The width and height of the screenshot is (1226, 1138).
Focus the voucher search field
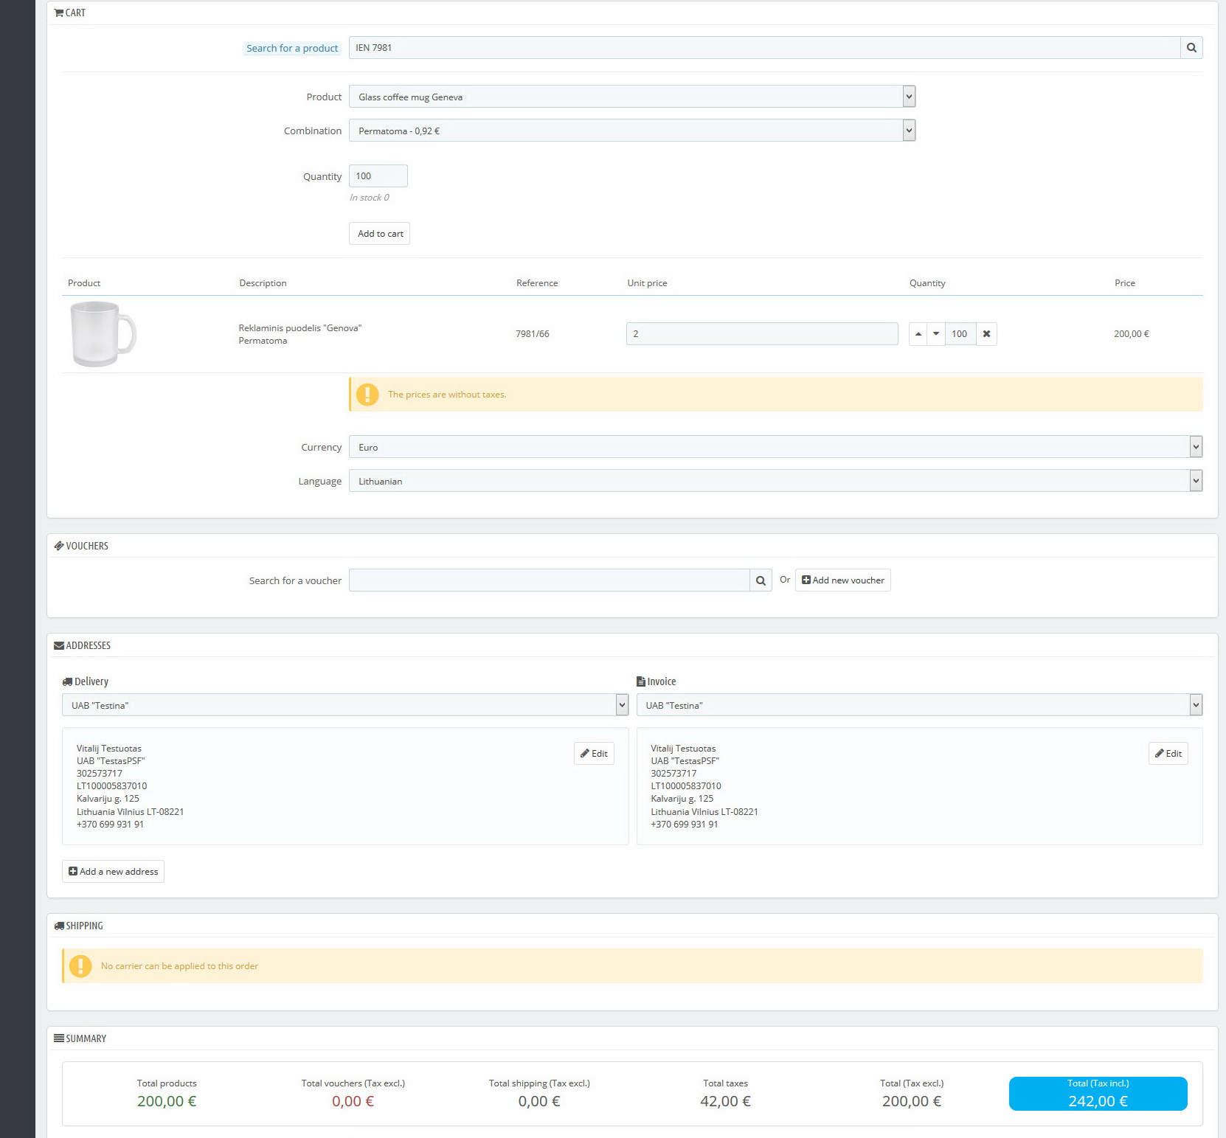(550, 580)
